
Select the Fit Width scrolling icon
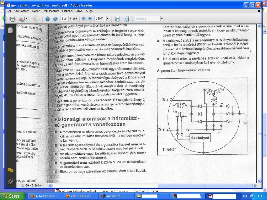pyautogui.click(x=117, y=19)
